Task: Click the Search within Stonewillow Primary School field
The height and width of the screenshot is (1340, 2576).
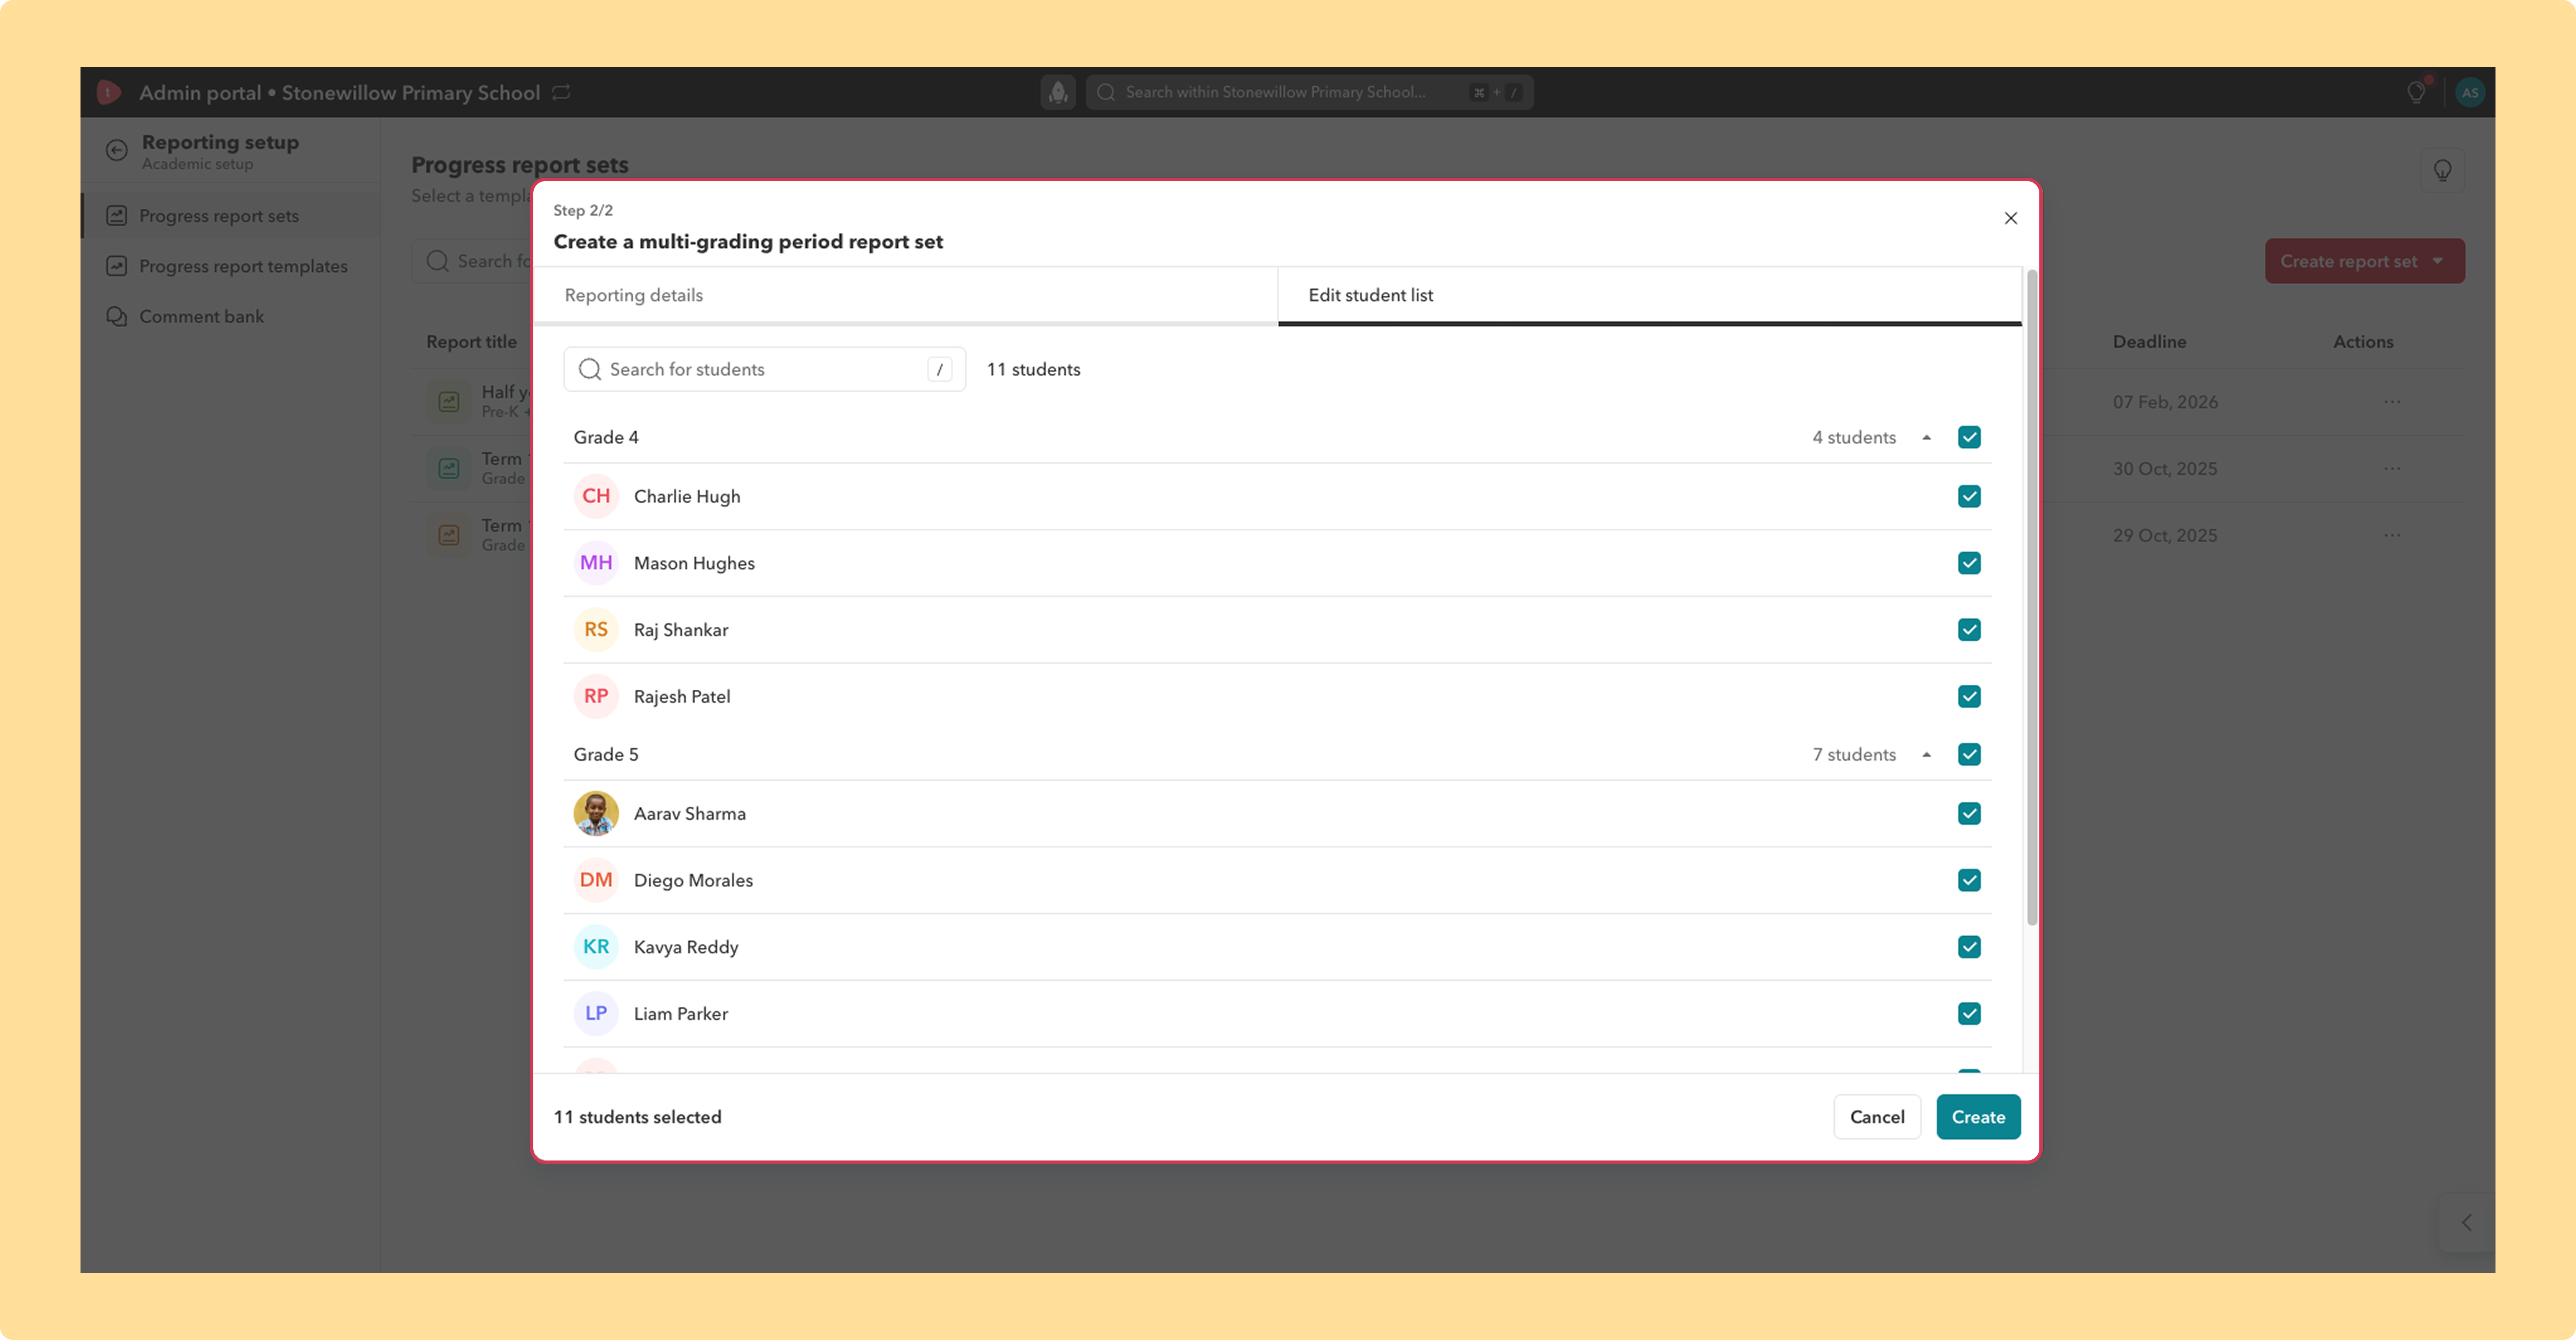Action: 1309,92
